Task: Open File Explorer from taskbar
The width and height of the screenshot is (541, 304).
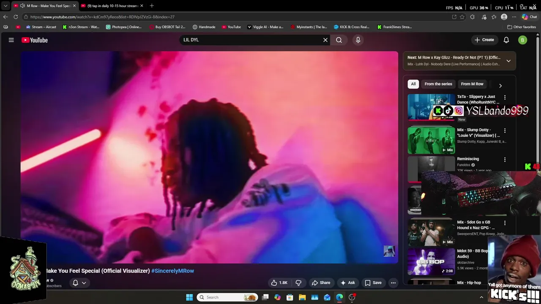Action: (x=302, y=297)
